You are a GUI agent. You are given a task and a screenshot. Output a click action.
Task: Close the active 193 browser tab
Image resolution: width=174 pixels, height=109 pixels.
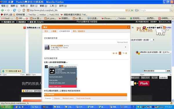[27, 18]
